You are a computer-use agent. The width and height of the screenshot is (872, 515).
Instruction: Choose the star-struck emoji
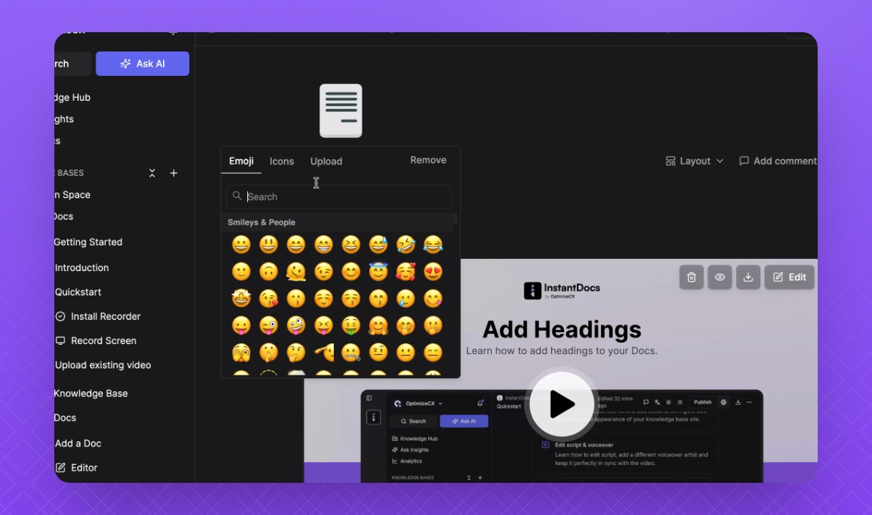(242, 298)
